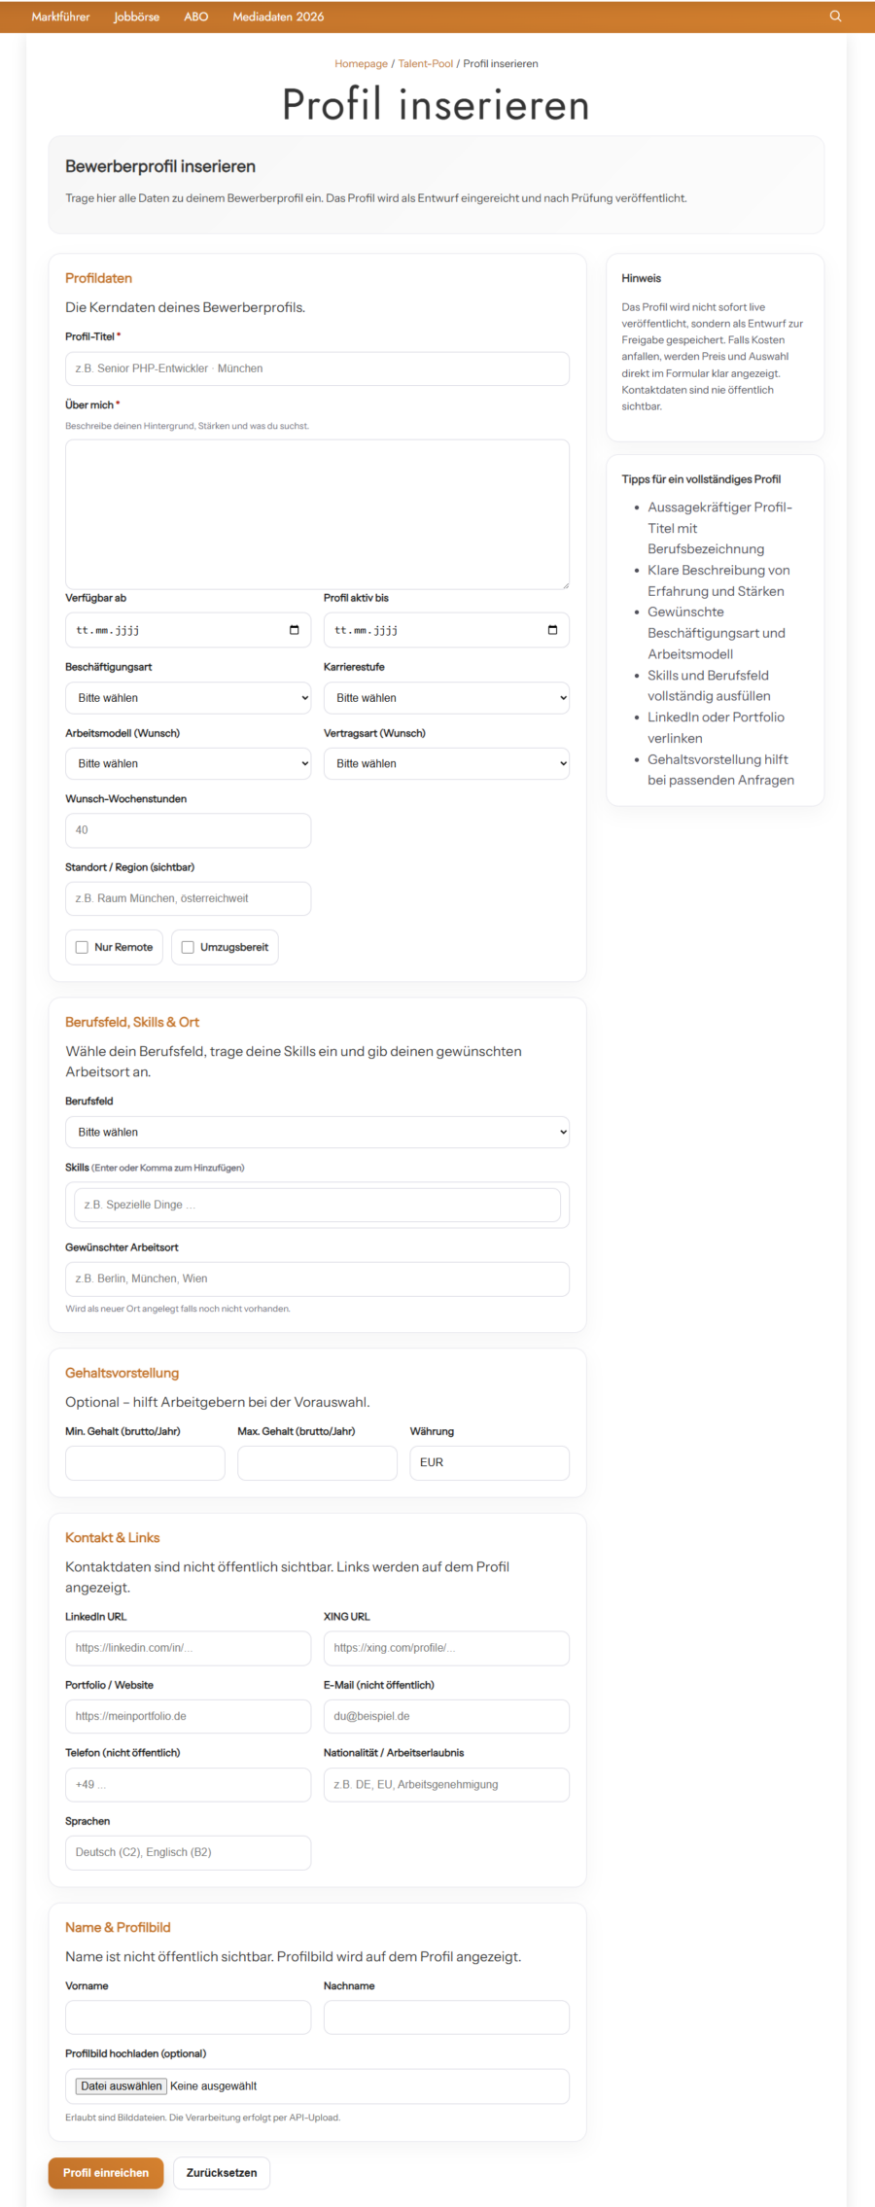
Task: Open the Vertragsart (Wunsch) dropdown
Action: [446, 764]
